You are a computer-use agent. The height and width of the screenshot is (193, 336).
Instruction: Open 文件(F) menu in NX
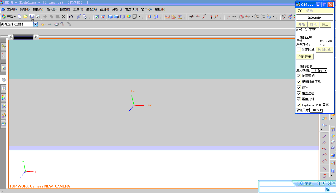pos(12,9)
